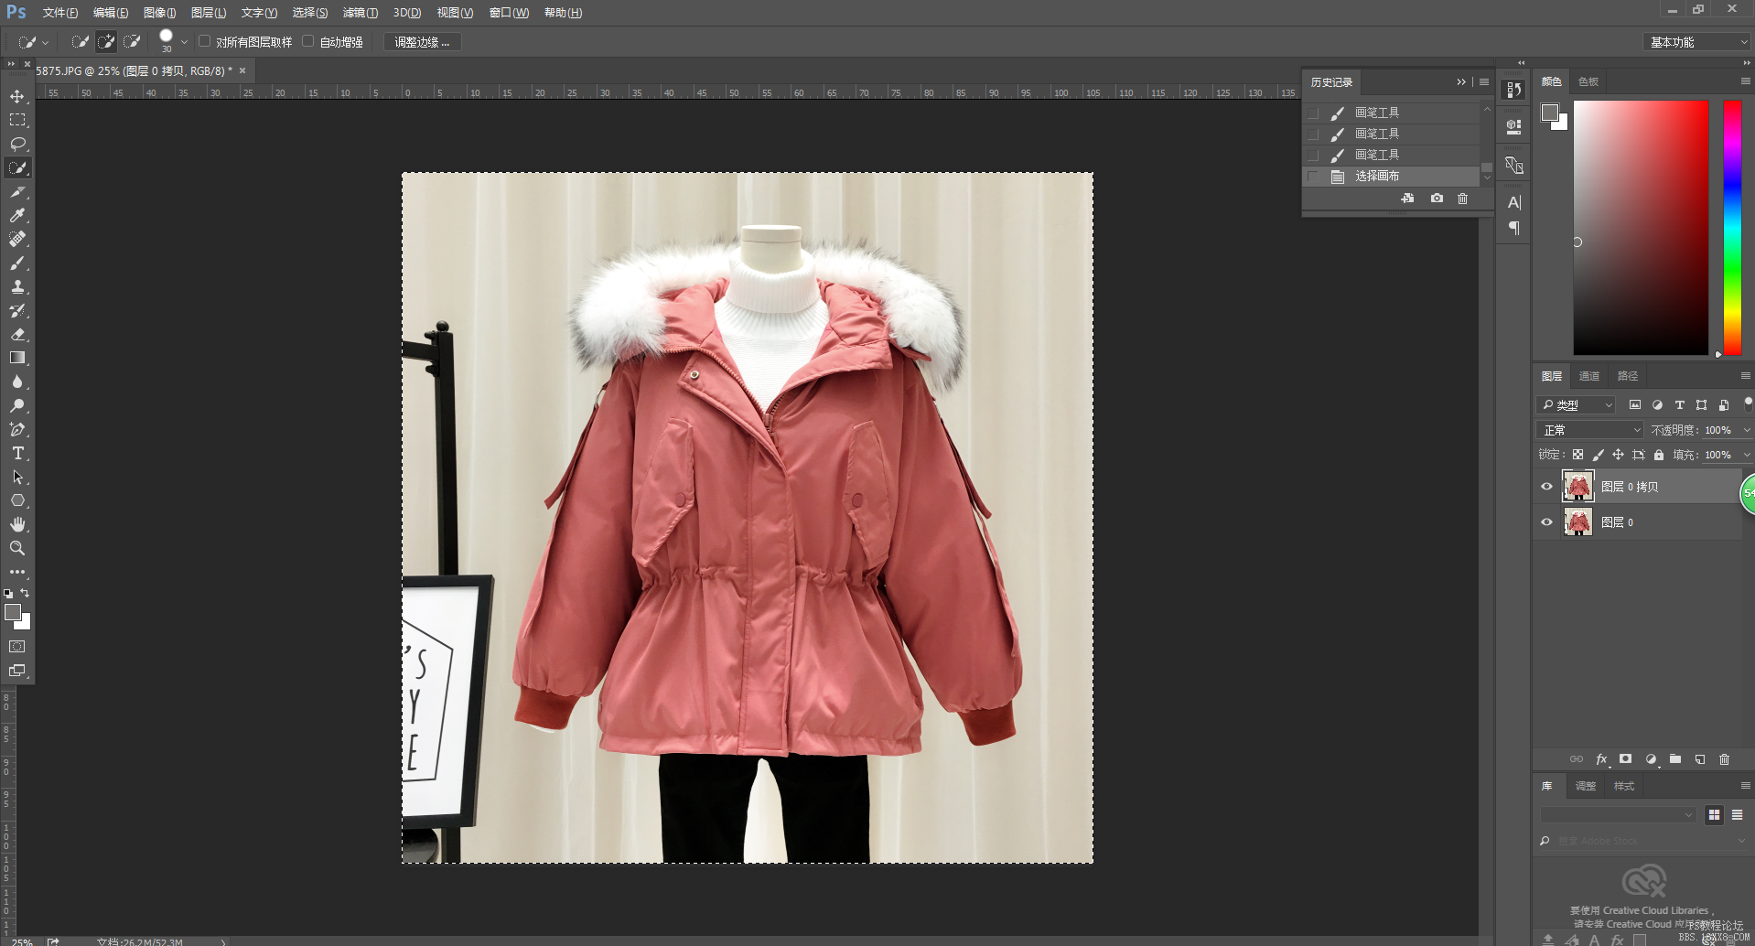Screen dimensions: 1755x946
Task: Click the hue spectrum slider
Action: point(1732,227)
